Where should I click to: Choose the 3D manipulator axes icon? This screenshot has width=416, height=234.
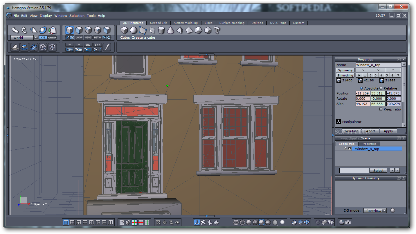[x=197, y=222]
